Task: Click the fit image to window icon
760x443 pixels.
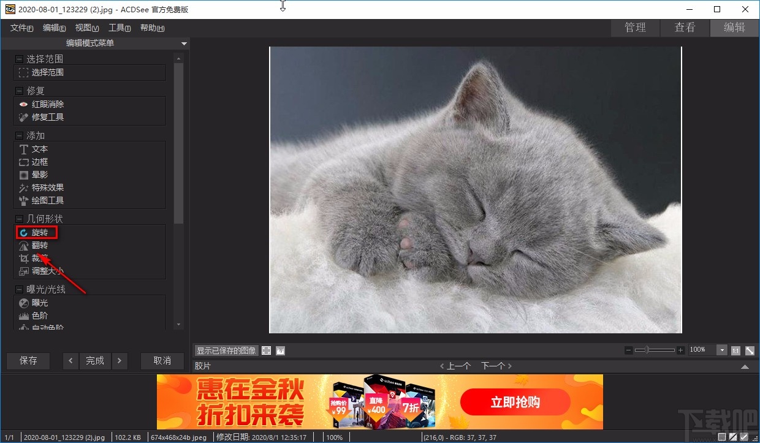Action: 750,350
